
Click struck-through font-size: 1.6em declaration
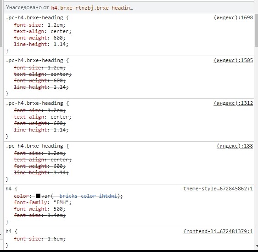pos(39,239)
